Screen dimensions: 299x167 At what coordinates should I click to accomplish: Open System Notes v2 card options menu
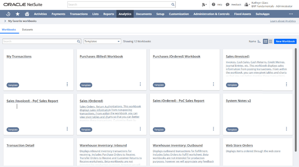pyautogui.click(x=286, y=129)
